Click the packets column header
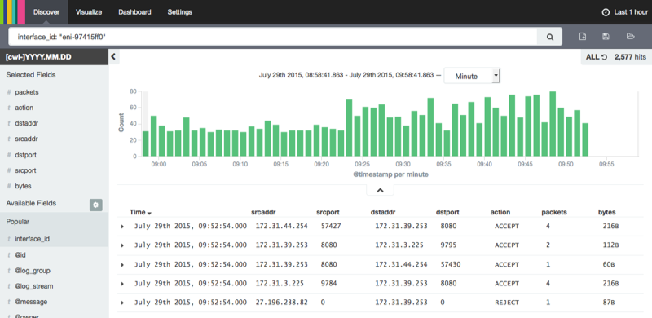This screenshot has height=318, width=652. pyautogui.click(x=554, y=212)
